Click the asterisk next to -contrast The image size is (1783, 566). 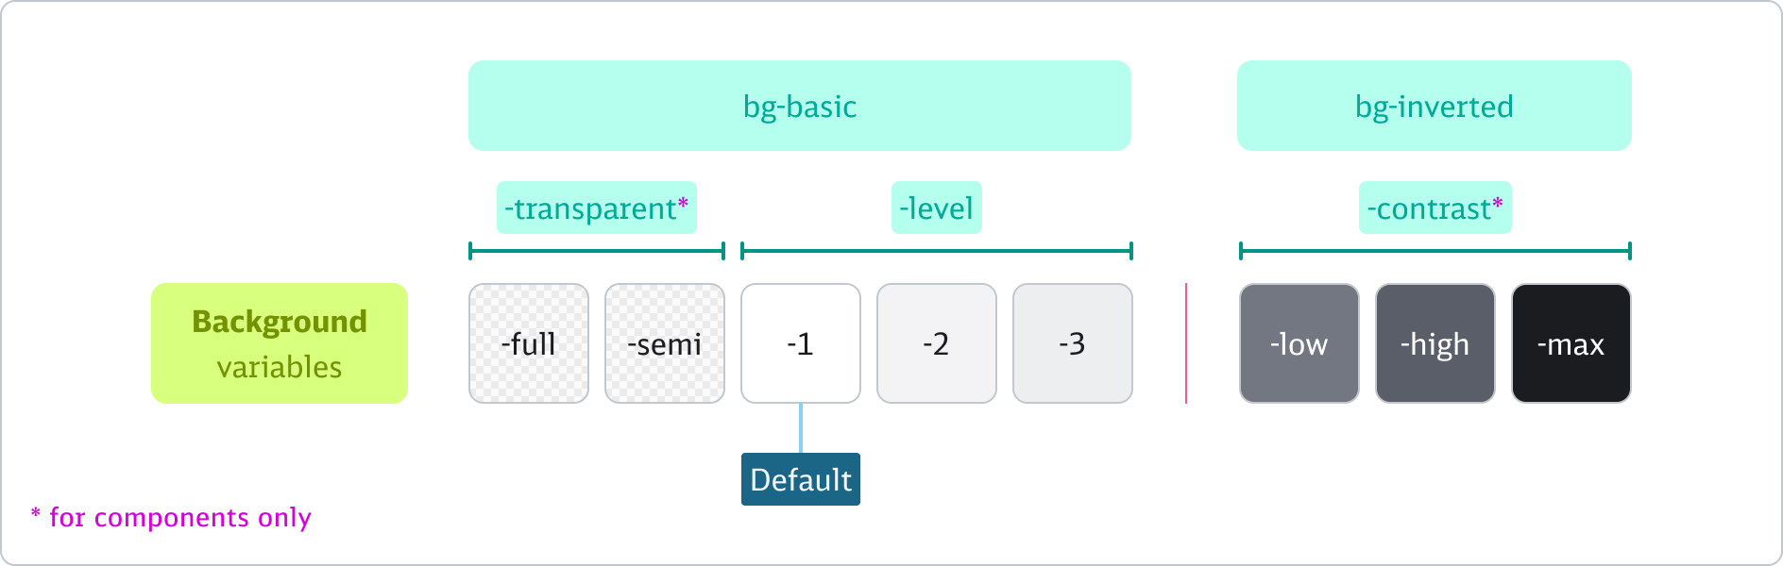(1497, 204)
